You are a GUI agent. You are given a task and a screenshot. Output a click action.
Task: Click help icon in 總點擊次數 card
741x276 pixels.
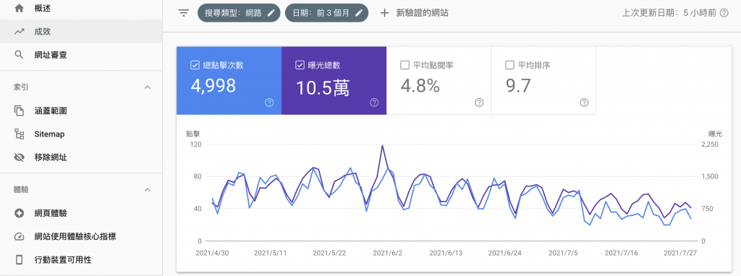[269, 103]
